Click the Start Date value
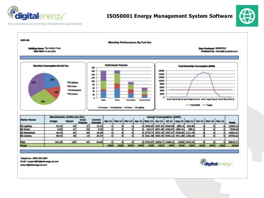This screenshot has width=264, height=198. [x=50, y=51]
